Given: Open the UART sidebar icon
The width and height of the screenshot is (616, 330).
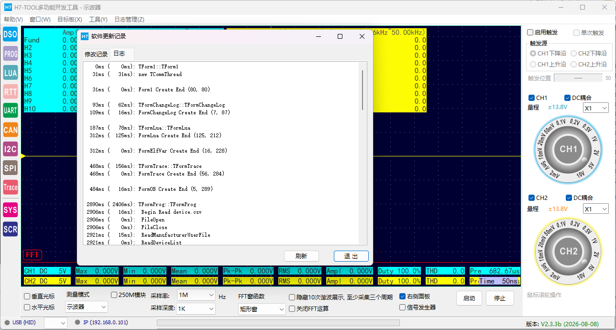Looking at the screenshot, I should pyautogui.click(x=10, y=110).
